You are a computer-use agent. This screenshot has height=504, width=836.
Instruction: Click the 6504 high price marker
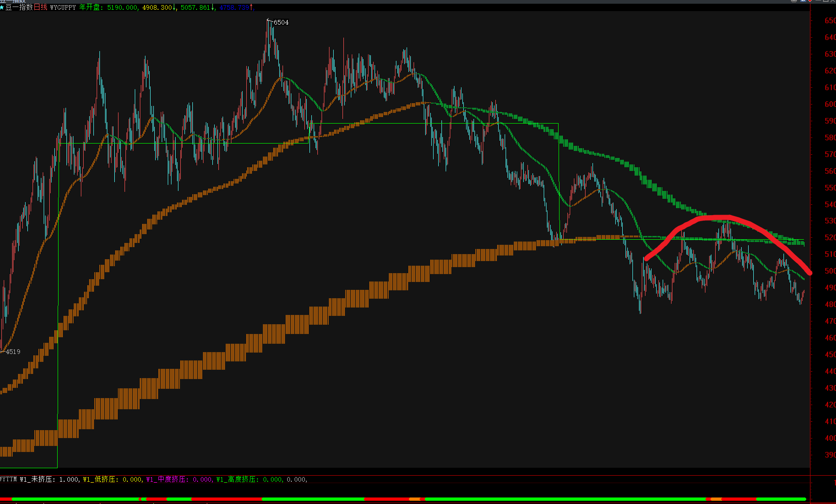281,22
